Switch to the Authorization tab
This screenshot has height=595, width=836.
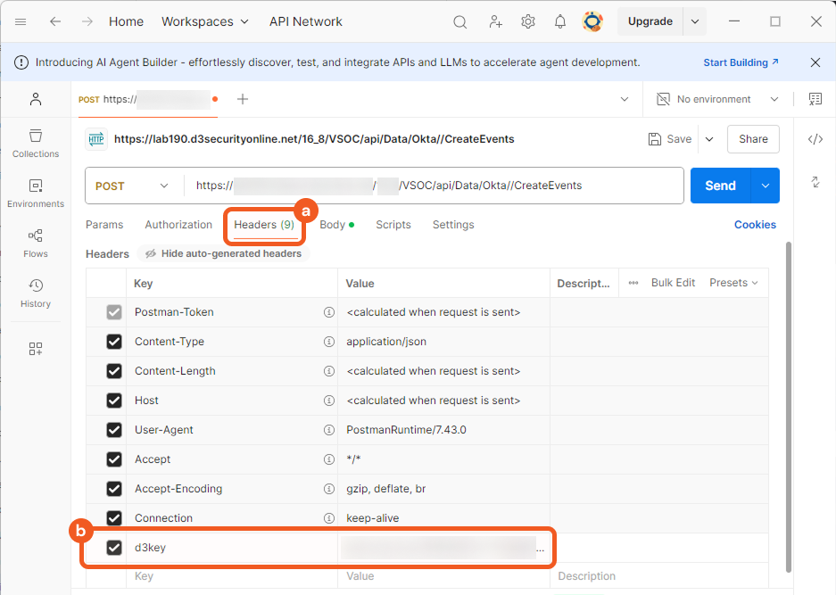[178, 225]
